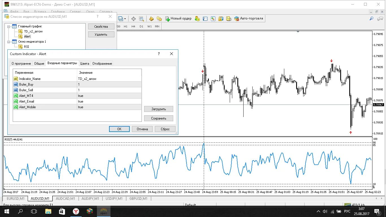This screenshot has width=386, height=217.
Task: Click the Загрузить button
Action: tap(159, 109)
